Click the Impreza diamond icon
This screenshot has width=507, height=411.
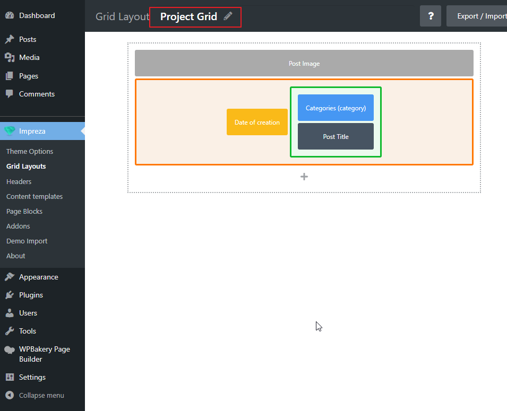point(10,131)
